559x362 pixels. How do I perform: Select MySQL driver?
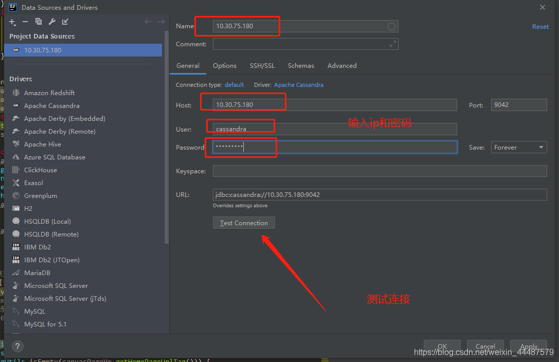click(34, 311)
